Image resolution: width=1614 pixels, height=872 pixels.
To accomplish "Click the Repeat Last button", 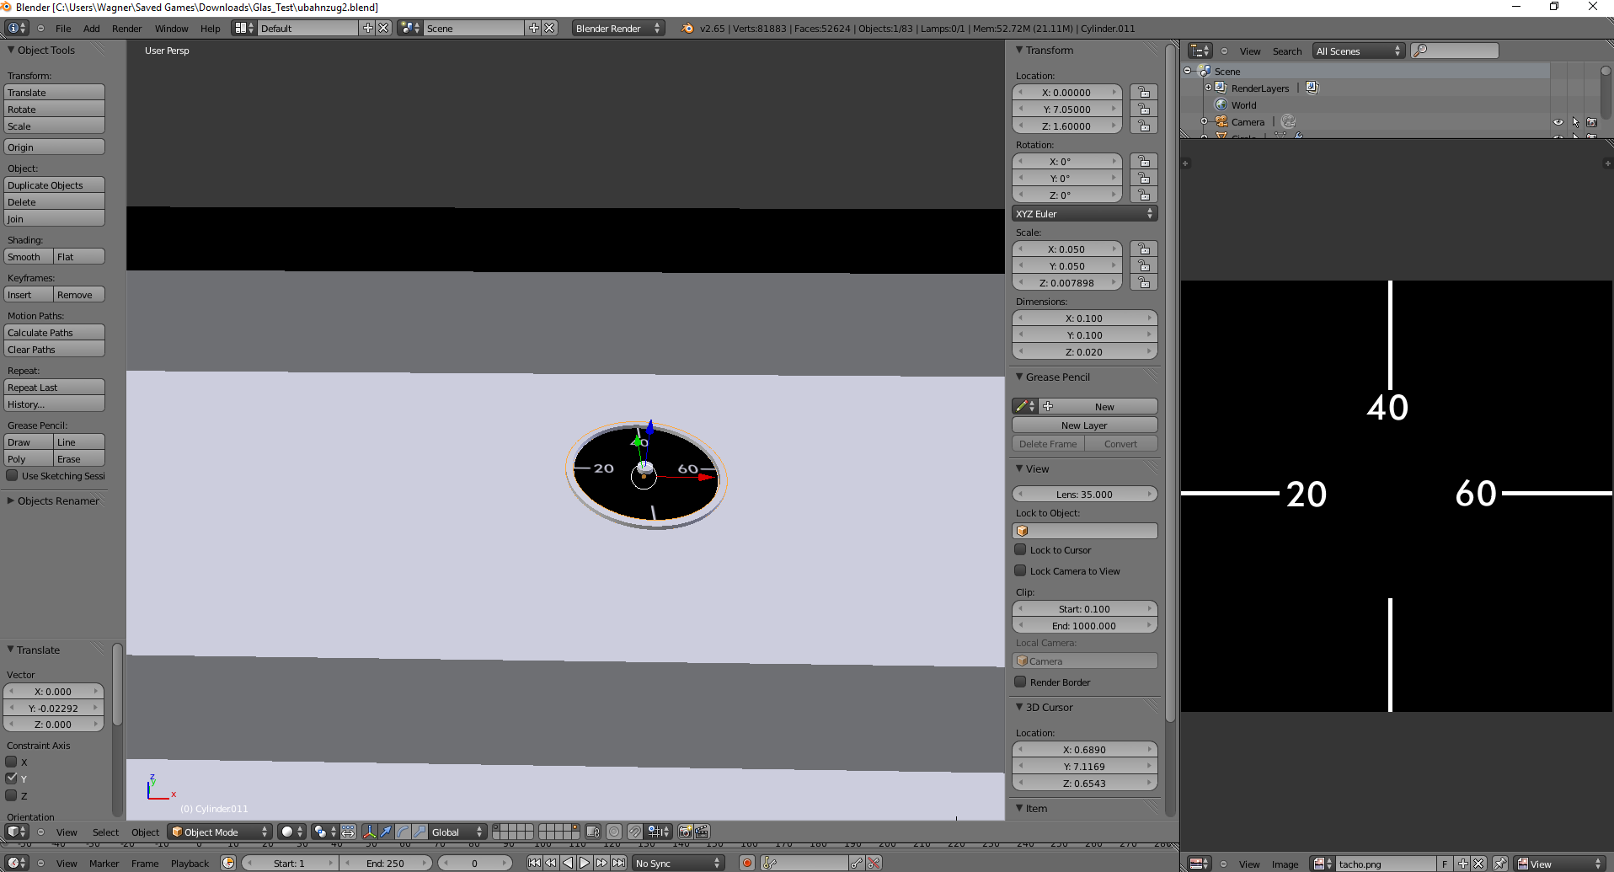I will click(55, 387).
